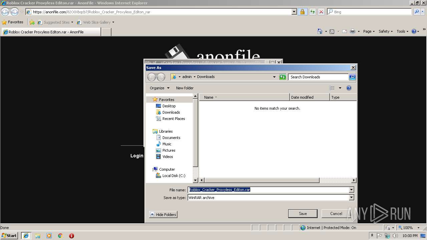Expand Suggested Sites dropdown
427x240 pixels.
click(x=72, y=22)
